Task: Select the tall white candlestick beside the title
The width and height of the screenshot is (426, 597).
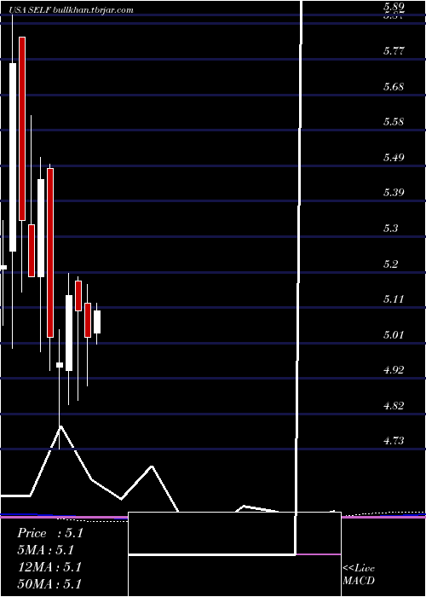Action: pos(13,157)
